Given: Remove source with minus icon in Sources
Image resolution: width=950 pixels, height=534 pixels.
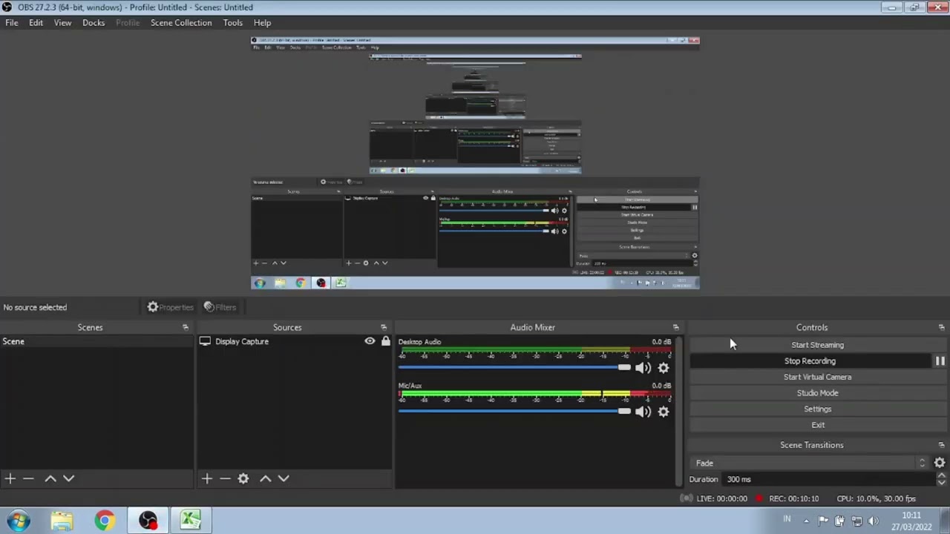Looking at the screenshot, I should coord(225,478).
